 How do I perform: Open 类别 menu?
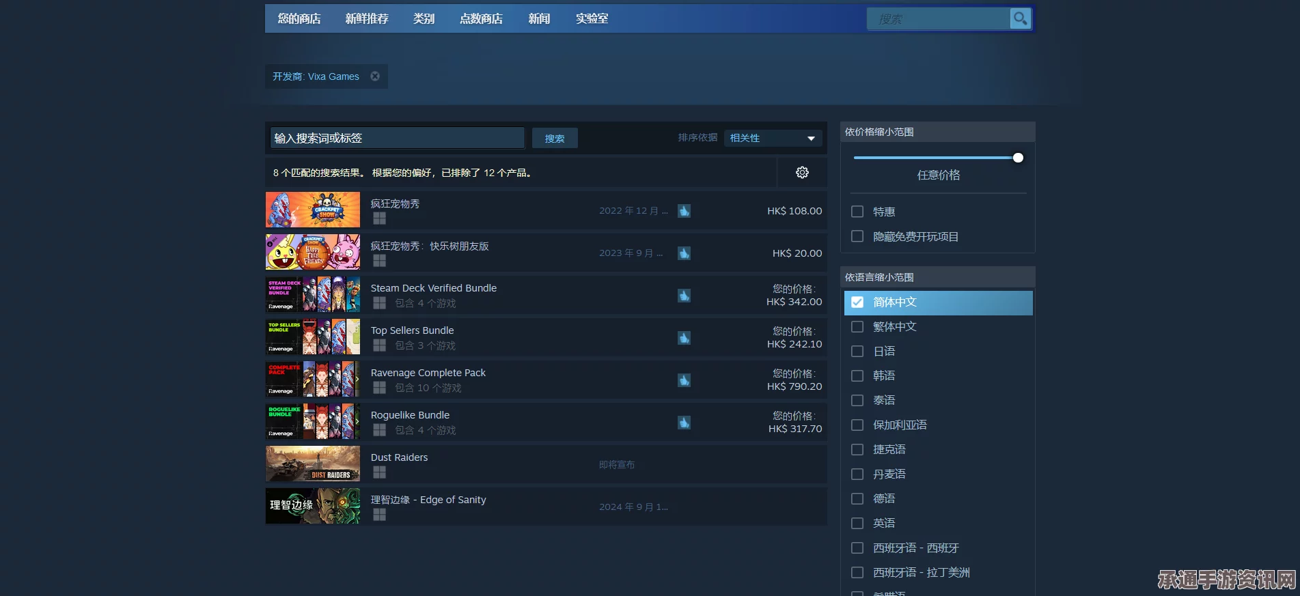point(424,18)
